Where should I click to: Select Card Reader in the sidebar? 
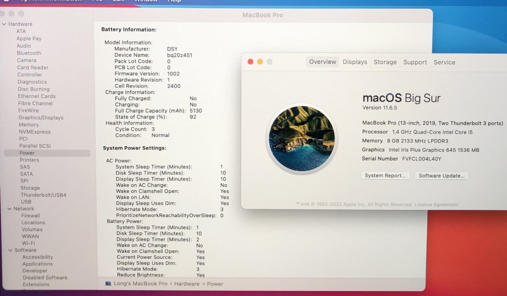pos(33,67)
